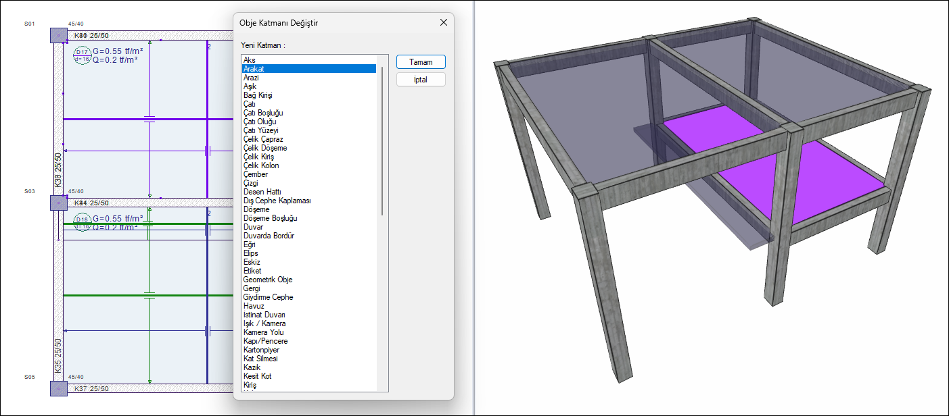This screenshot has width=949, height=416.
Task: Cancel the dialog with İptal
Action: click(421, 80)
